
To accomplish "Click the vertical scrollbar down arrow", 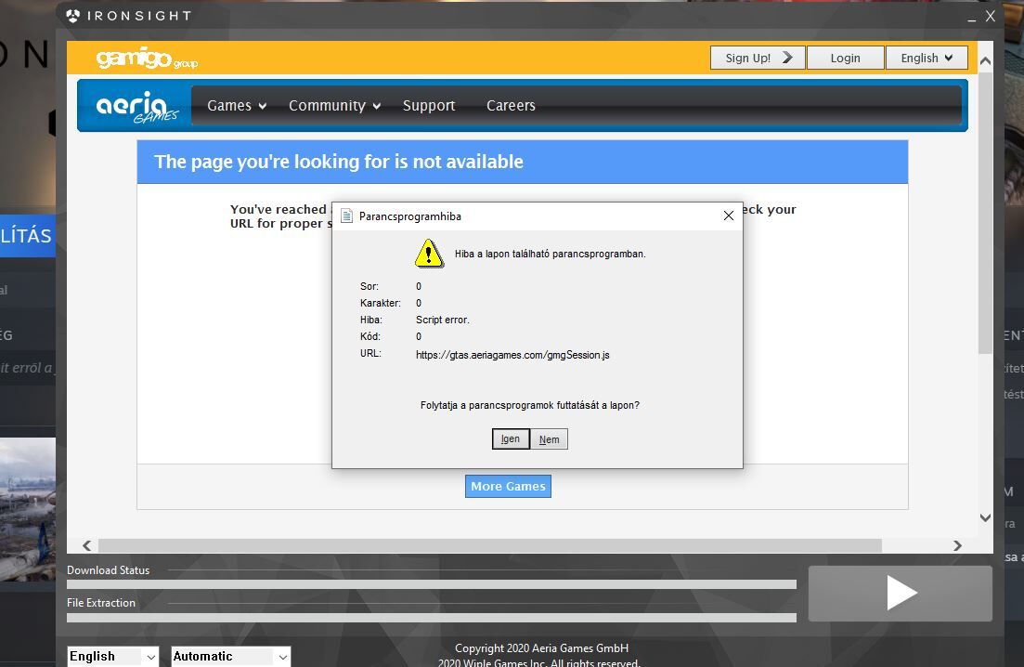I will pyautogui.click(x=985, y=517).
